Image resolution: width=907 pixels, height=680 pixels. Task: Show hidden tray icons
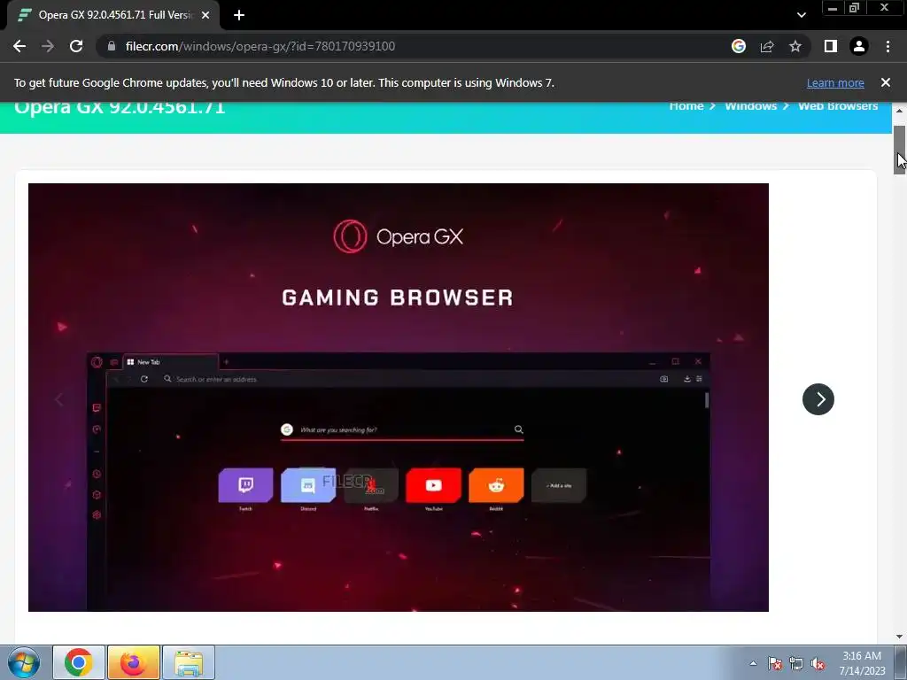click(753, 663)
